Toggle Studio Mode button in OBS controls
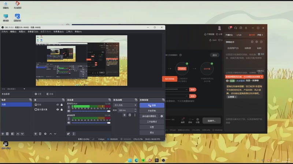The image size is (293, 164). [152, 122]
